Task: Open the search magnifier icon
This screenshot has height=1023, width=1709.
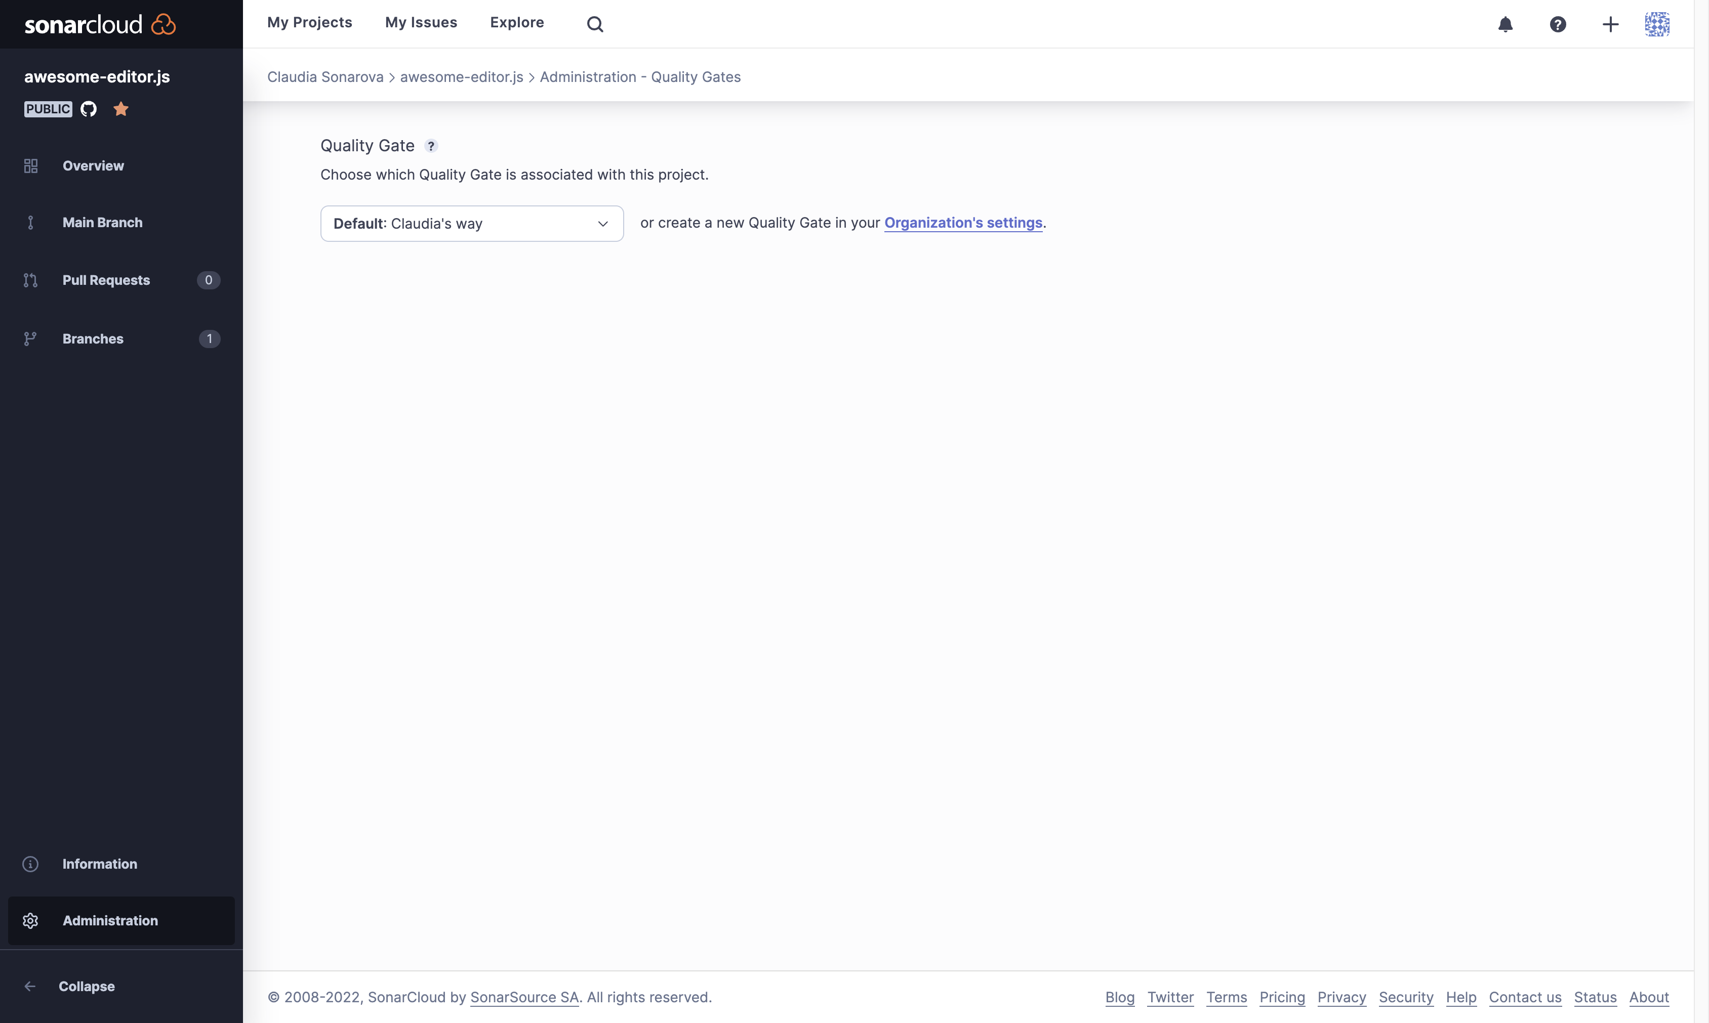Action: pos(594,24)
